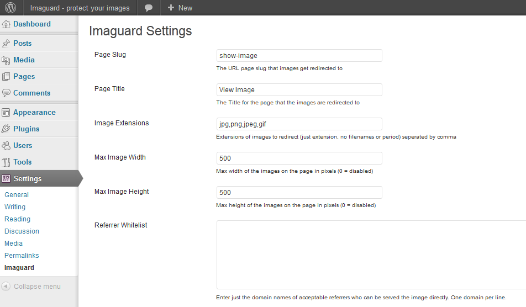The height and width of the screenshot is (307, 526).
Task: Click New in the admin bar
Action: (x=185, y=8)
